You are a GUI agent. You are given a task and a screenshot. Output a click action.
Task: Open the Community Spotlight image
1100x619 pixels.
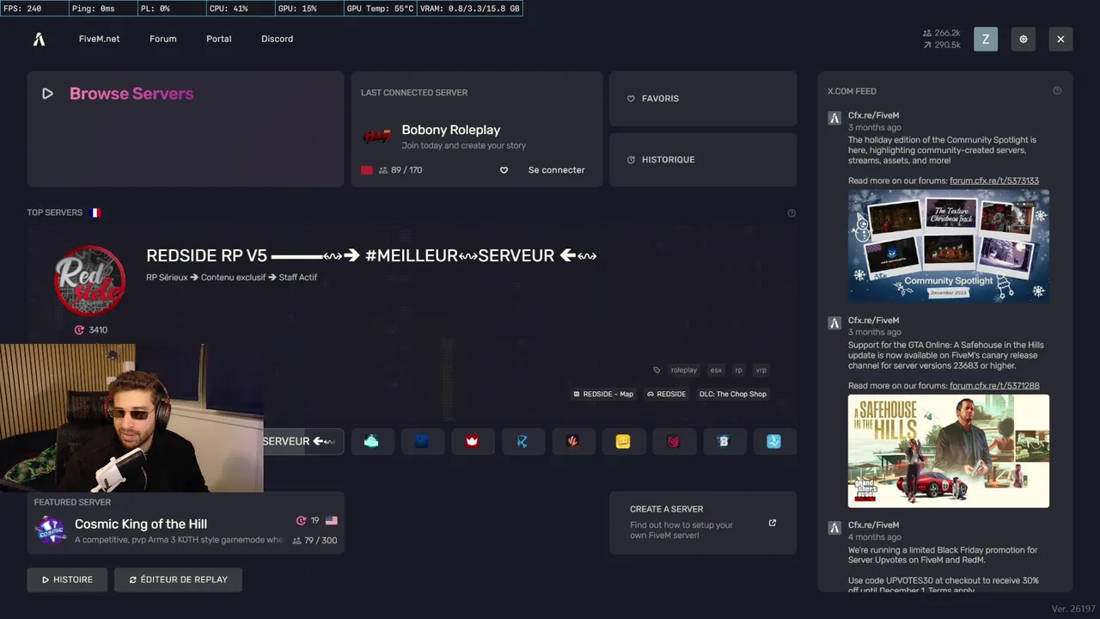tap(949, 245)
